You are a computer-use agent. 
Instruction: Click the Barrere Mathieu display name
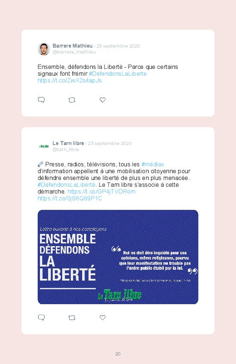(x=73, y=46)
